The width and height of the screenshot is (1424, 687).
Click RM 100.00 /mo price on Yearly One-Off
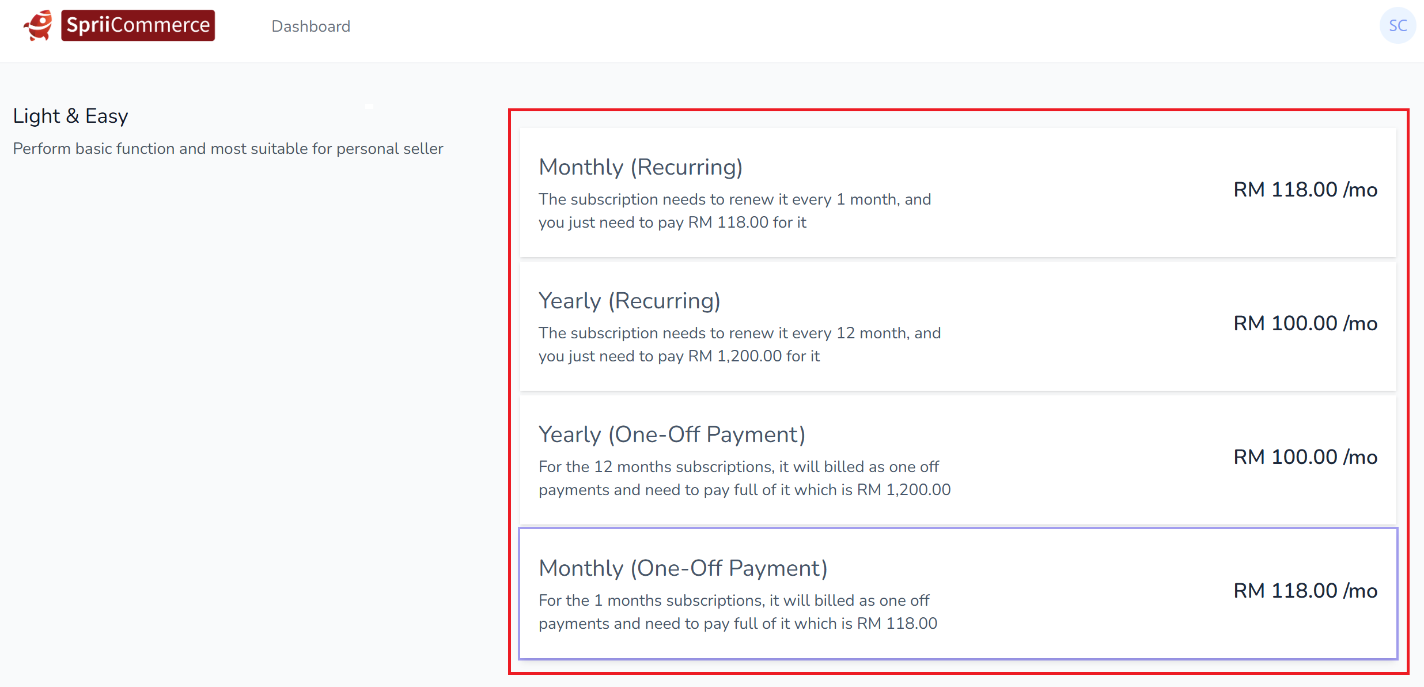(x=1305, y=457)
